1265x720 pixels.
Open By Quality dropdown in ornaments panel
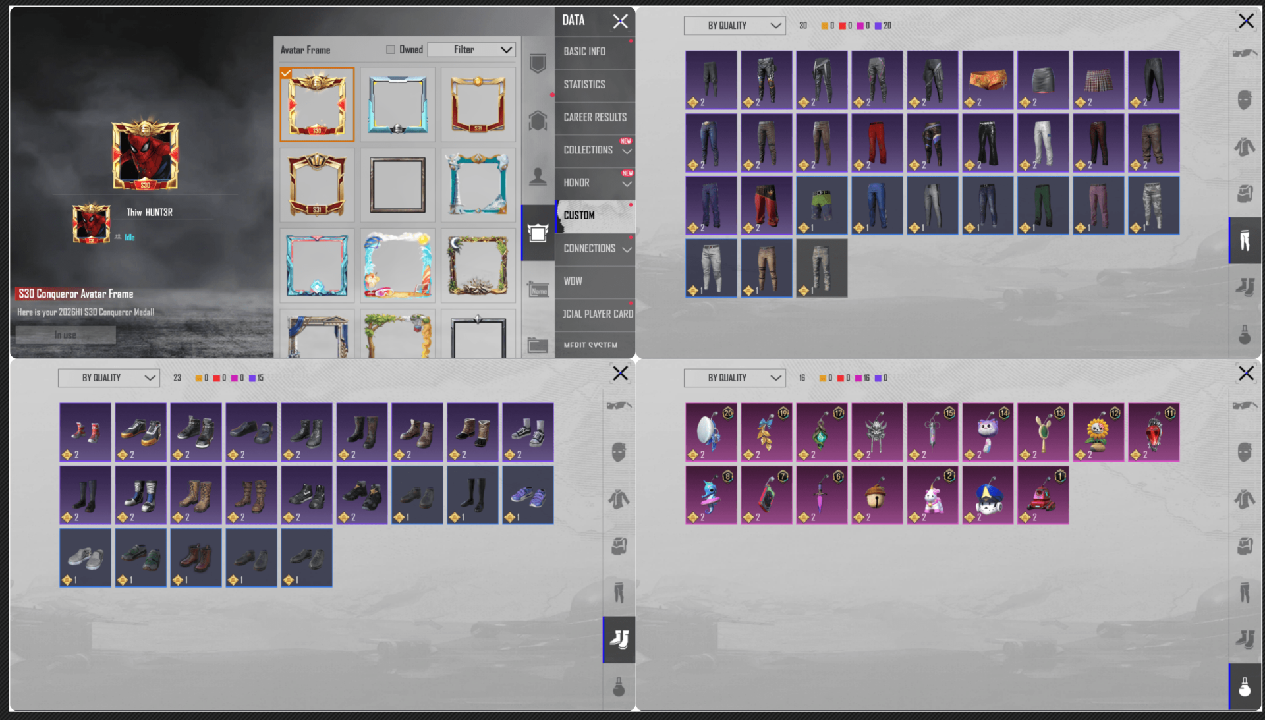(735, 378)
